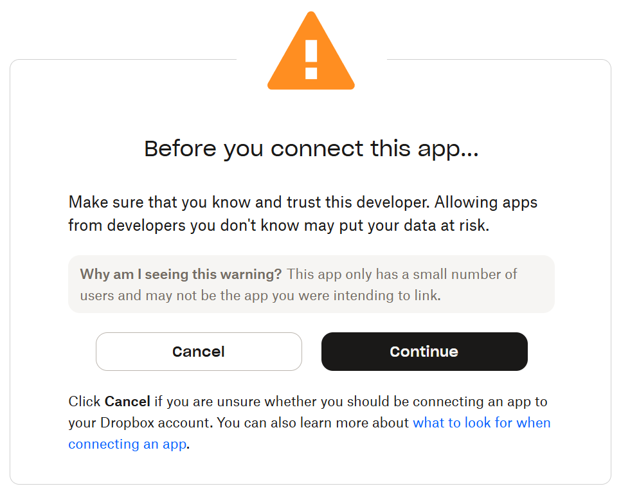Select the white exclamation mark in triangle
Image resolution: width=621 pixels, height=502 pixels.
pyautogui.click(x=311, y=59)
